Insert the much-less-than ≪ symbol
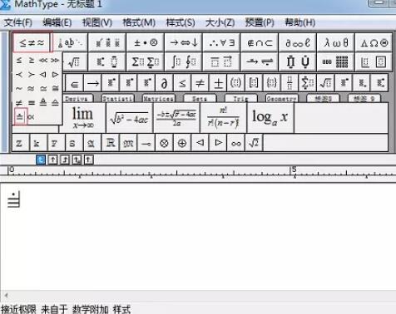Image resolution: width=396 pixels, height=314 pixels. tap(43, 60)
